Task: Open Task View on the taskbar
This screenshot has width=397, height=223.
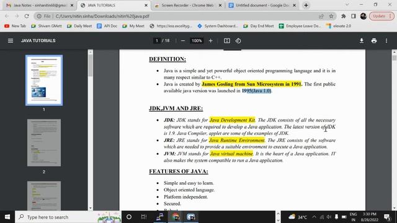Action: coord(144,217)
